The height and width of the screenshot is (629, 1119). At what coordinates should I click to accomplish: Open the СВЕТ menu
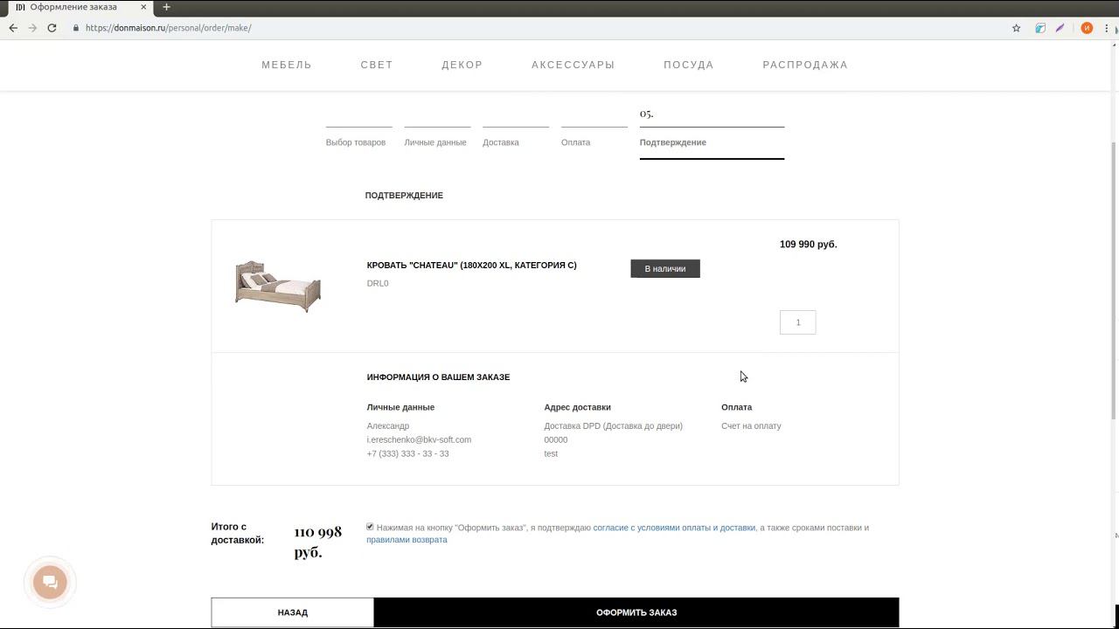(377, 65)
